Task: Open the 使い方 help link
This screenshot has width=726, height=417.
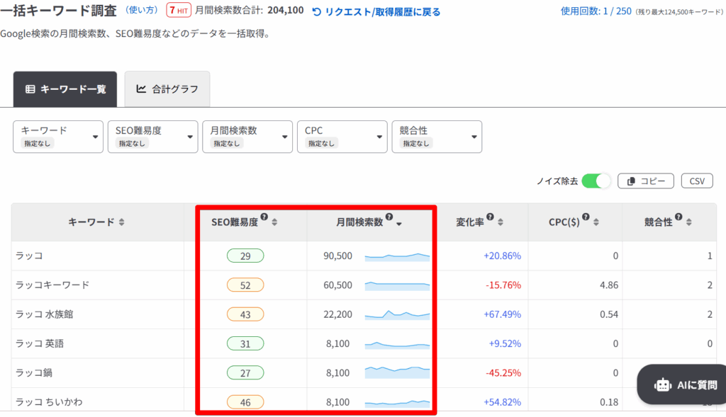Action: (142, 11)
